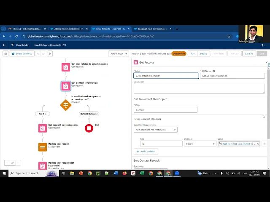This screenshot has height=202, width=270.
Task: Click the API Name input field
Action: point(232,76)
